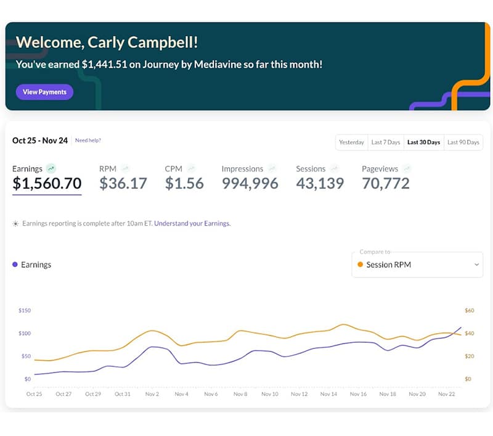The image size is (493, 436).
Task: Click the $1,441.51 earned this month message
Action: [169, 65]
